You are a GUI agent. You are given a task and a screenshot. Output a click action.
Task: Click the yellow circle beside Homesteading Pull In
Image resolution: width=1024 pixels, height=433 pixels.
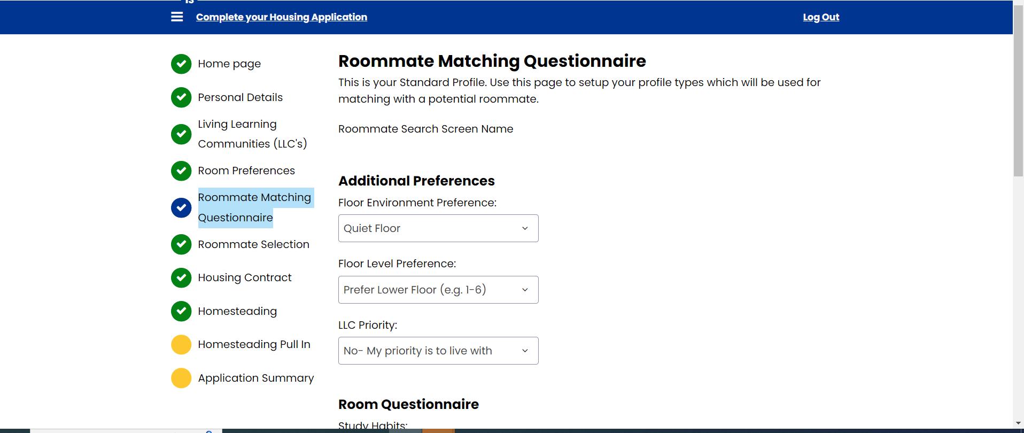pyautogui.click(x=181, y=345)
